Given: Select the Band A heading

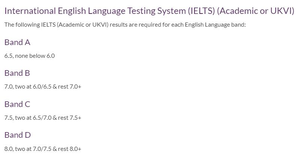Looking at the screenshot, I should pyautogui.click(x=17, y=42).
